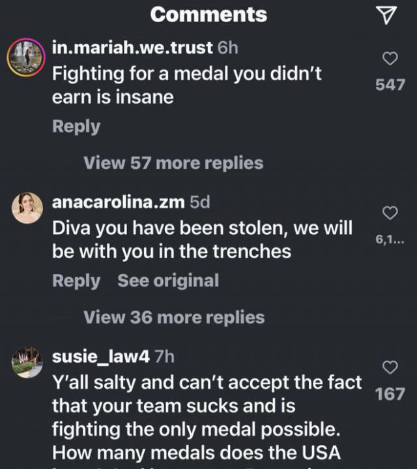Tap the "Fighting for a medal" comment text

pyautogui.click(x=186, y=85)
